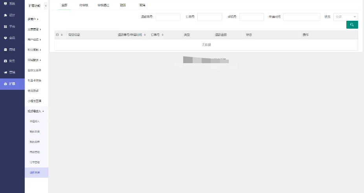Open 我的类目 under 视频号接入
This screenshot has width=364, height=193.
(35, 131)
